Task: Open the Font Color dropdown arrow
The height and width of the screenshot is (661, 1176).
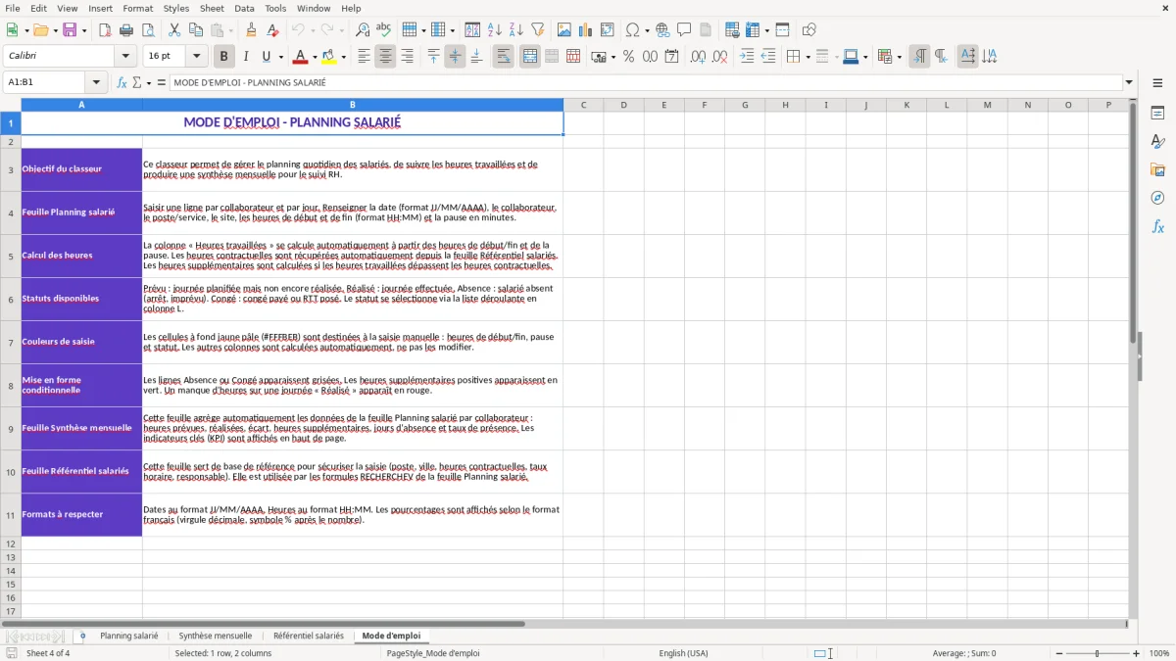Action: 315,57
